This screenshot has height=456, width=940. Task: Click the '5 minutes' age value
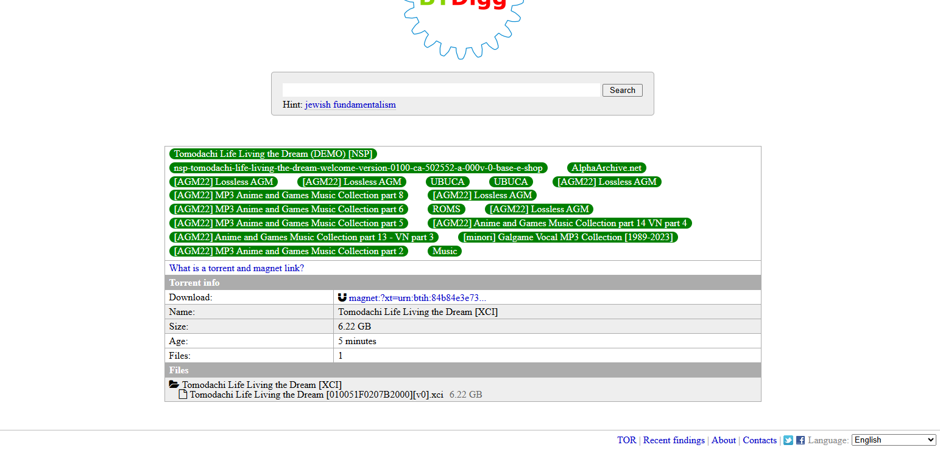pos(357,341)
